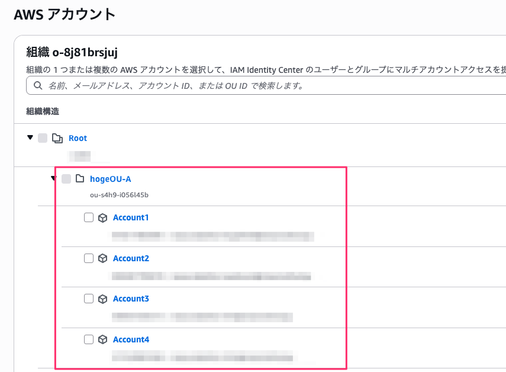The height and width of the screenshot is (372, 506).
Task: Open the hogeOU-A organizational unit link
Action: point(110,178)
